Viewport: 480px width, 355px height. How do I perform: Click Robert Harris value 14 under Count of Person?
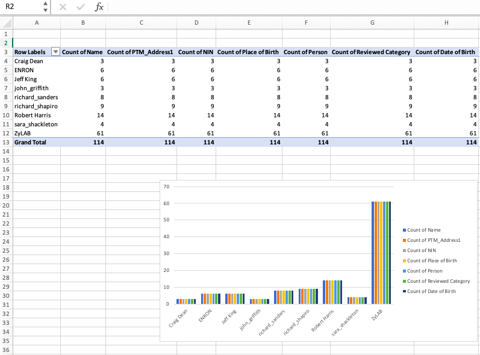(306, 116)
